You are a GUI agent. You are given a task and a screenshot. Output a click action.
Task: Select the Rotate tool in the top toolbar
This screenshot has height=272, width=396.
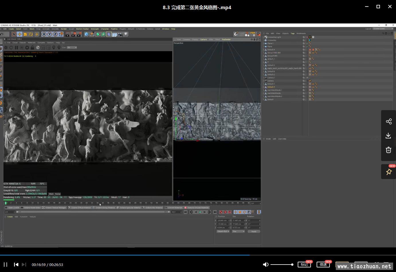31,34
